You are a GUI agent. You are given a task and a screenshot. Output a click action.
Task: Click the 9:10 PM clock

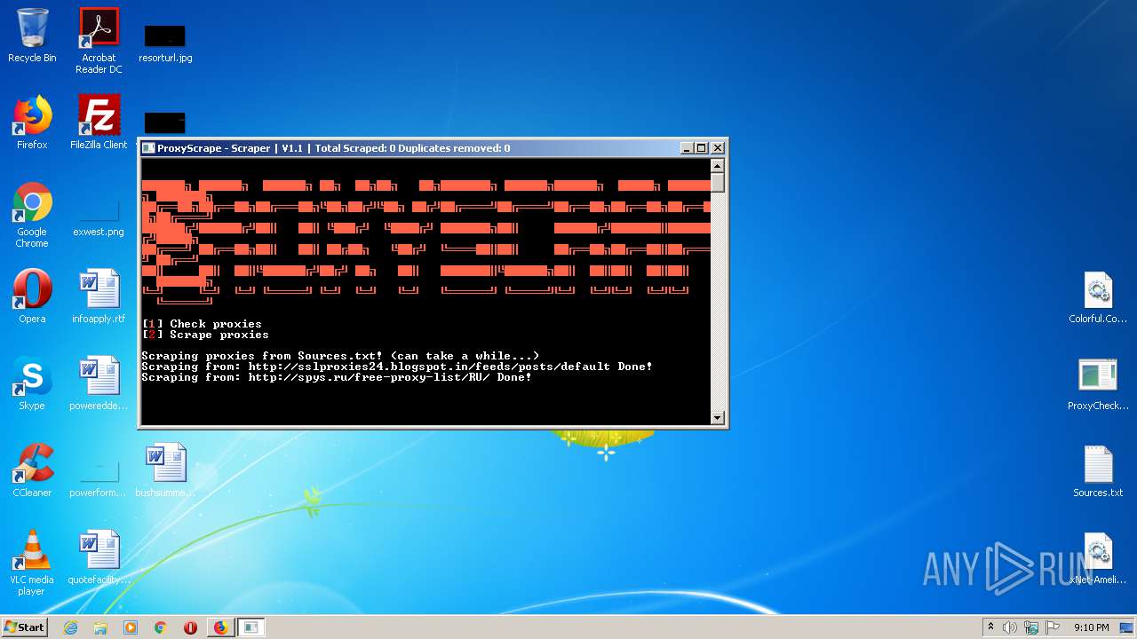coord(1091,627)
